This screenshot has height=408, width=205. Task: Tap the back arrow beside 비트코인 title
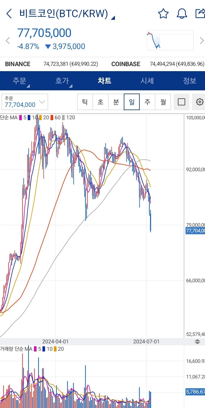[x=9, y=14]
